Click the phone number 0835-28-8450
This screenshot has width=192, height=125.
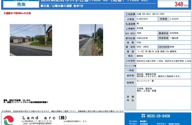(x=158, y=116)
